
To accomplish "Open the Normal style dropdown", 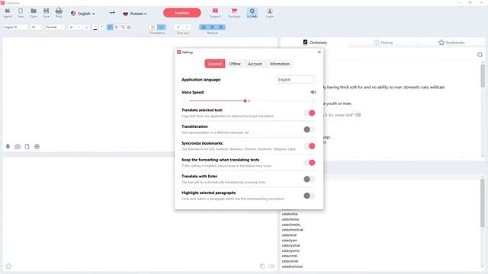I will pos(55,27).
